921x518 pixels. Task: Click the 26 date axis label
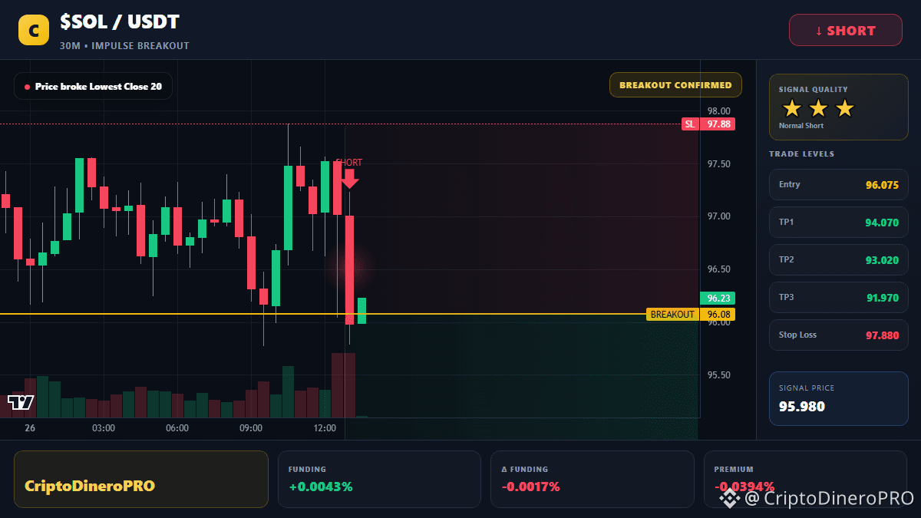point(30,428)
